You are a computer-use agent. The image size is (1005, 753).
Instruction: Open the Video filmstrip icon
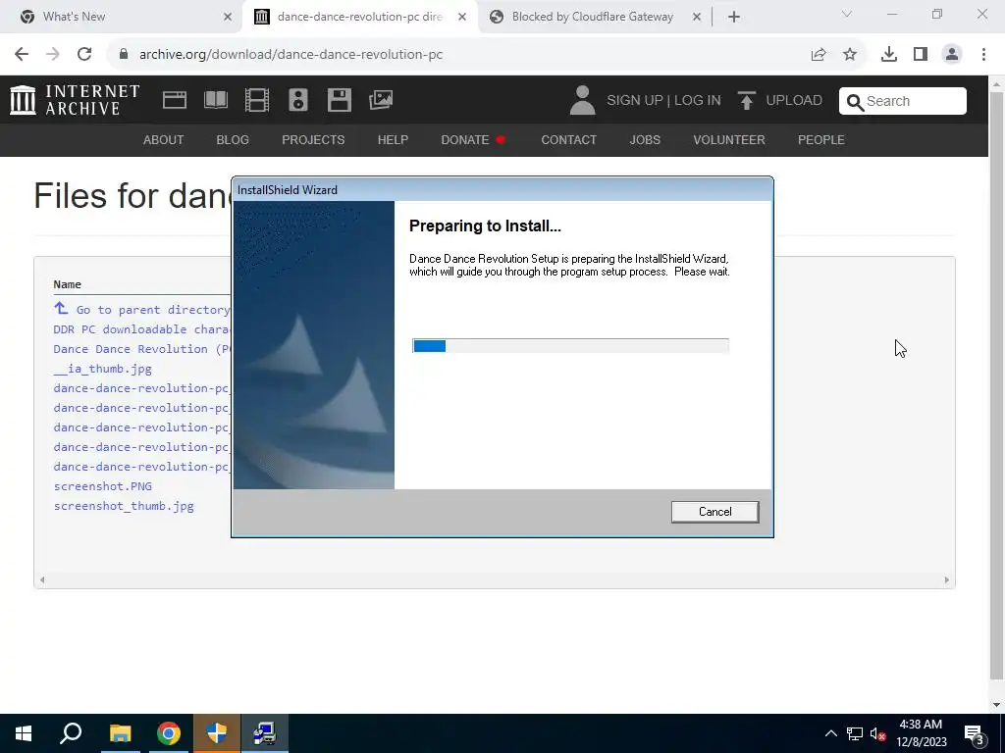pos(257,100)
